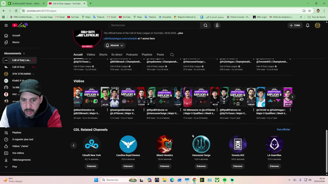
Task: Switch to Playlists channel tab
Action: pyautogui.click(x=147, y=55)
